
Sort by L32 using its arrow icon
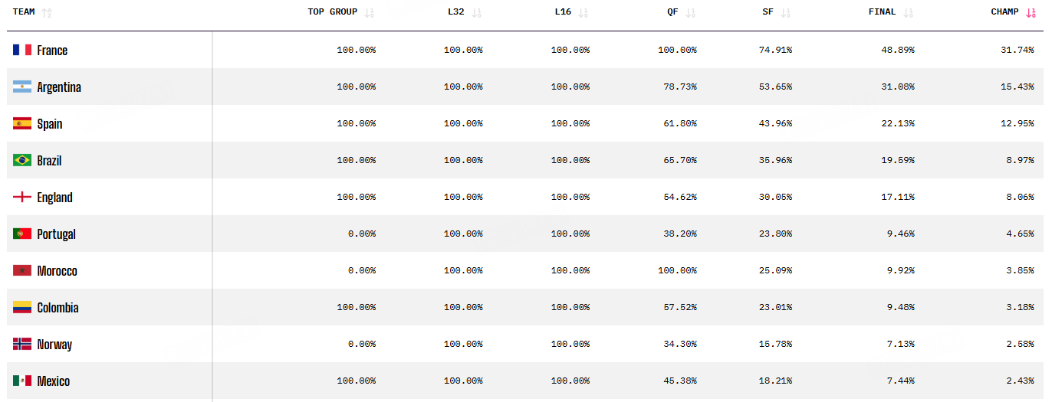tap(477, 13)
